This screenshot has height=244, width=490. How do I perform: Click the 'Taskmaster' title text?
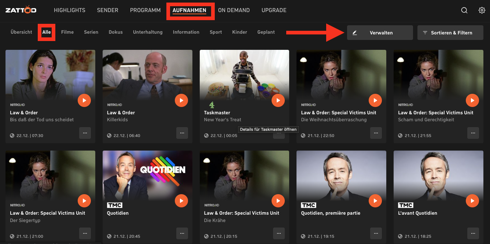217,112
